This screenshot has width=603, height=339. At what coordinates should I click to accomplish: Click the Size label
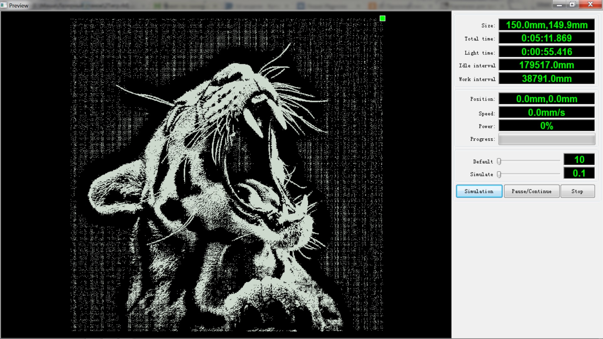[488, 25]
